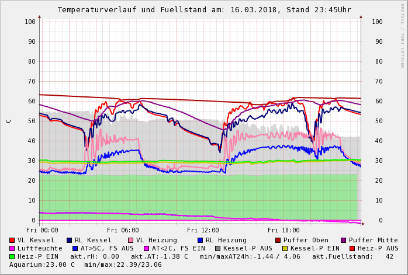Select the gray Kessel-P AUS swatch
The width and height of the screenshot is (408, 275).
217,248
